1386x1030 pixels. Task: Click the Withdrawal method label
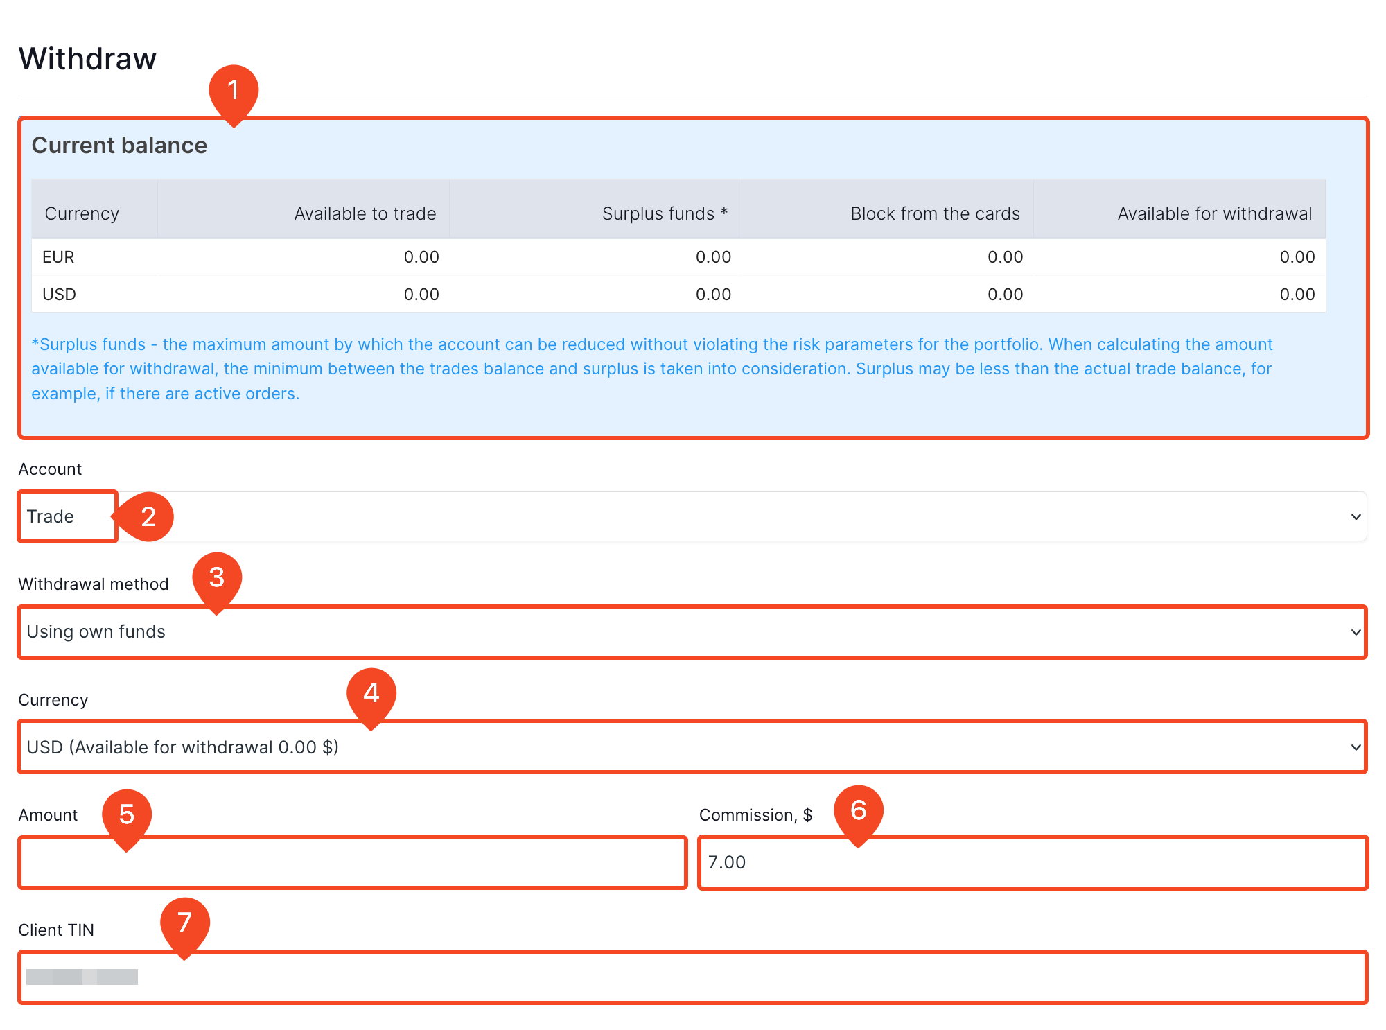pos(94,584)
